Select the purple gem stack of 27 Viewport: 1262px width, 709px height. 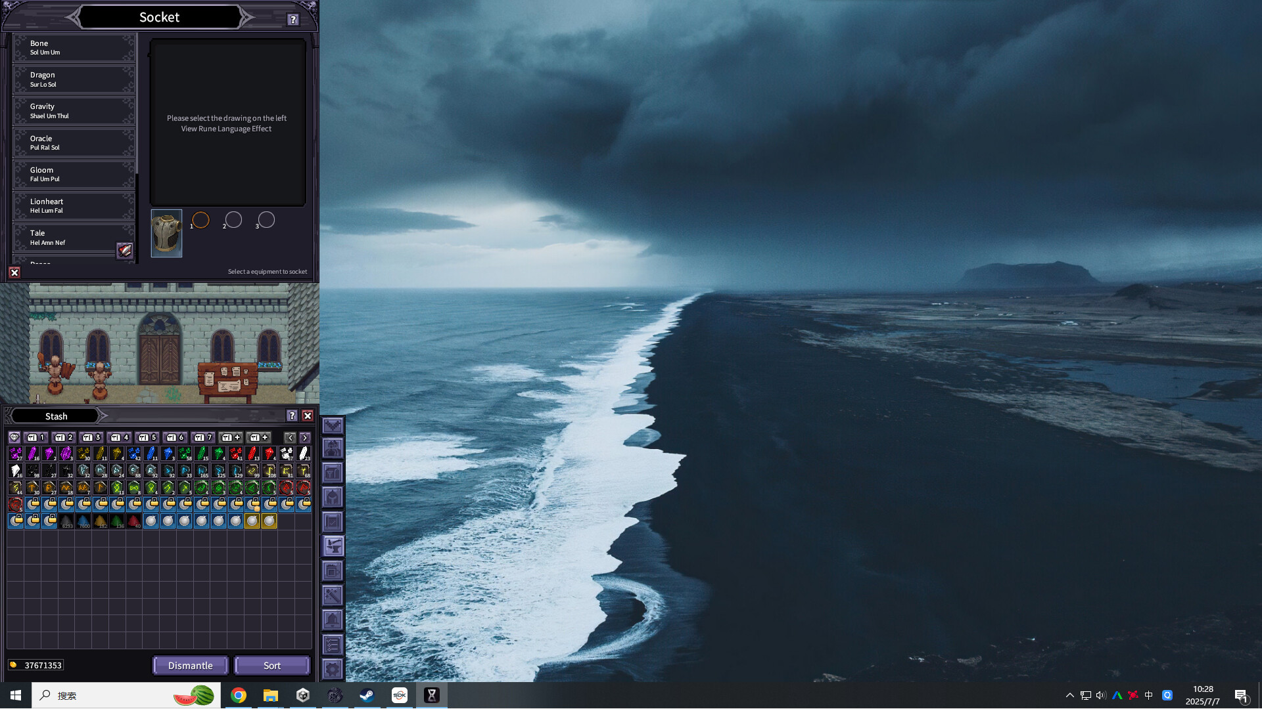[16, 453]
